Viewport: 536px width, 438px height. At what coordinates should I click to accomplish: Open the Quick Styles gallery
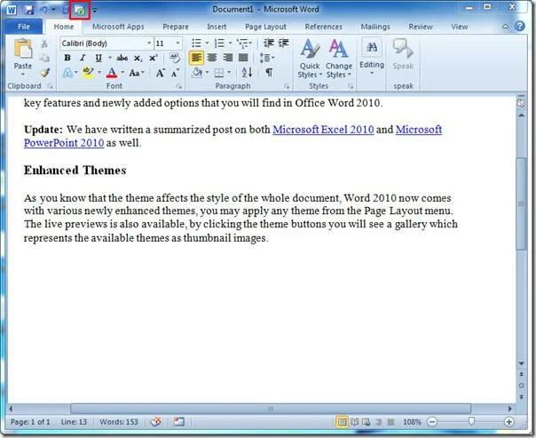[310, 59]
